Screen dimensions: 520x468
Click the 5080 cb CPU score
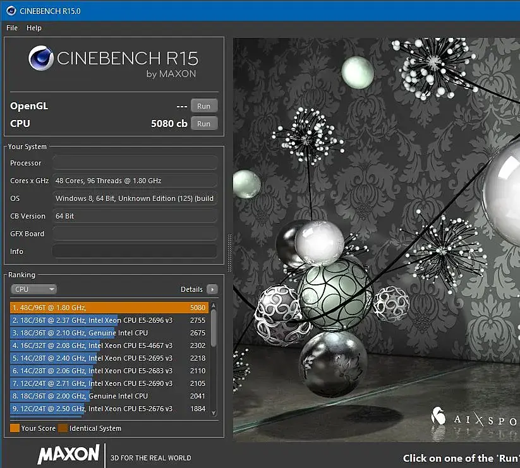pos(169,124)
